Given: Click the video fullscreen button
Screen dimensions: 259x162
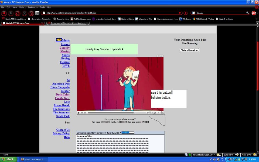Looking at the screenshot, I should tap(155, 113).
